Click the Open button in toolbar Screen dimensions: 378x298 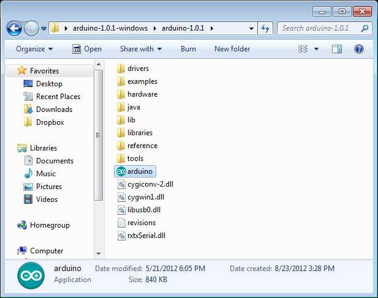point(87,49)
